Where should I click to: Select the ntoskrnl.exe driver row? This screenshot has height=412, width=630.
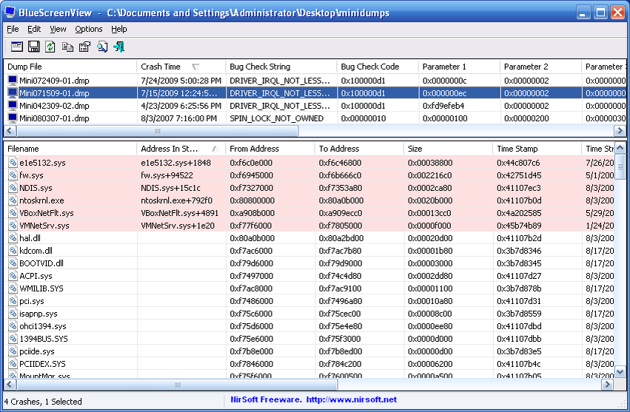coord(41,200)
